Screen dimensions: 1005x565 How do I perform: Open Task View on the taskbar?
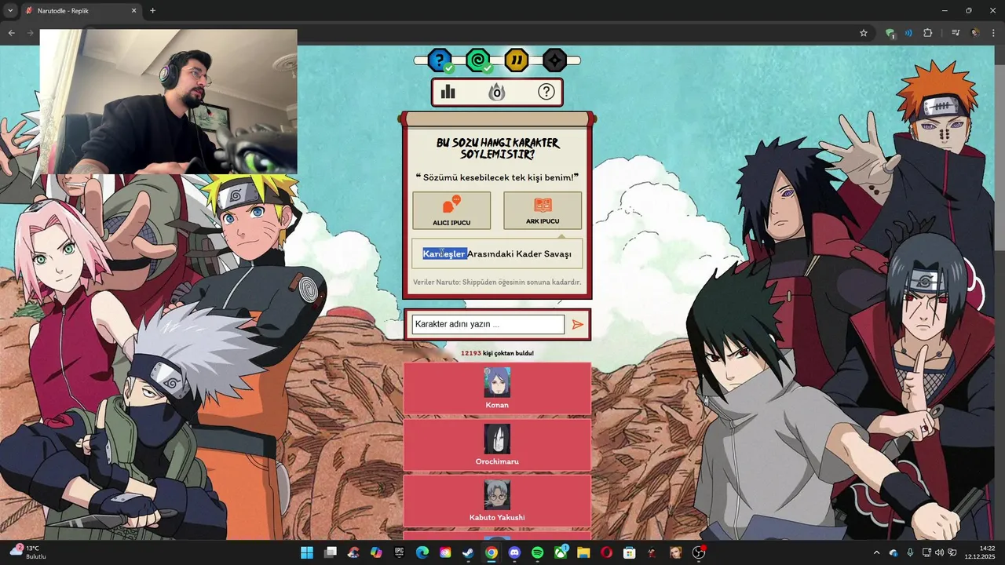click(x=331, y=552)
